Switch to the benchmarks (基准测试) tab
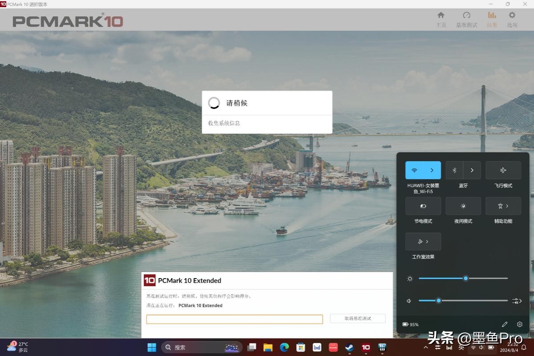This screenshot has height=356, width=534. click(x=466, y=19)
